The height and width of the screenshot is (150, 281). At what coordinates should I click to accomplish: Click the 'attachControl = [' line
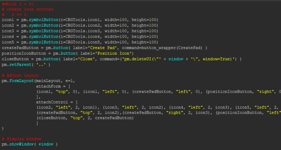[57, 102]
